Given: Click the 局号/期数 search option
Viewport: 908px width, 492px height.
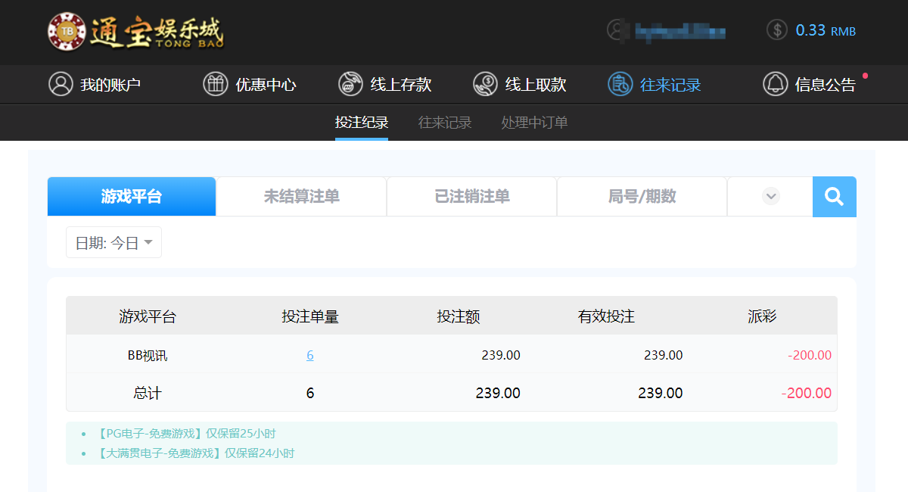Looking at the screenshot, I should [641, 196].
